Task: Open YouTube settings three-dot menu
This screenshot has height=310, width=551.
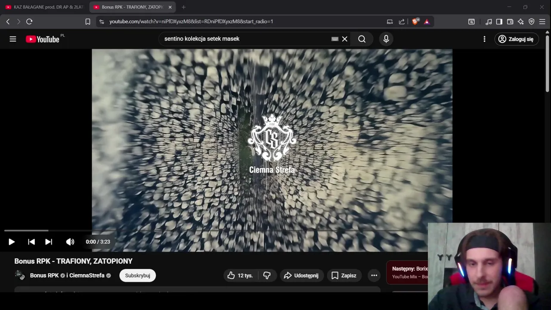Action: point(484,39)
